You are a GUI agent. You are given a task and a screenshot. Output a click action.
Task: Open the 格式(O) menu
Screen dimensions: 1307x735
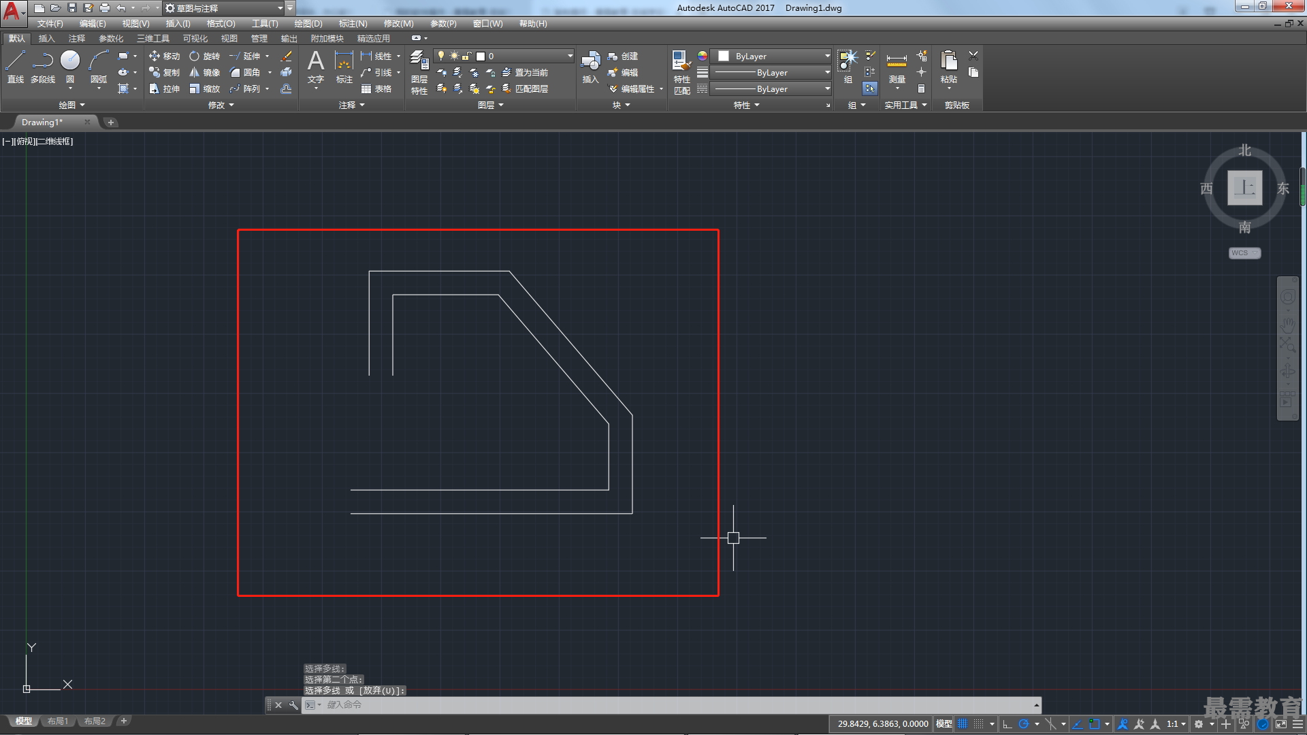[221, 24]
